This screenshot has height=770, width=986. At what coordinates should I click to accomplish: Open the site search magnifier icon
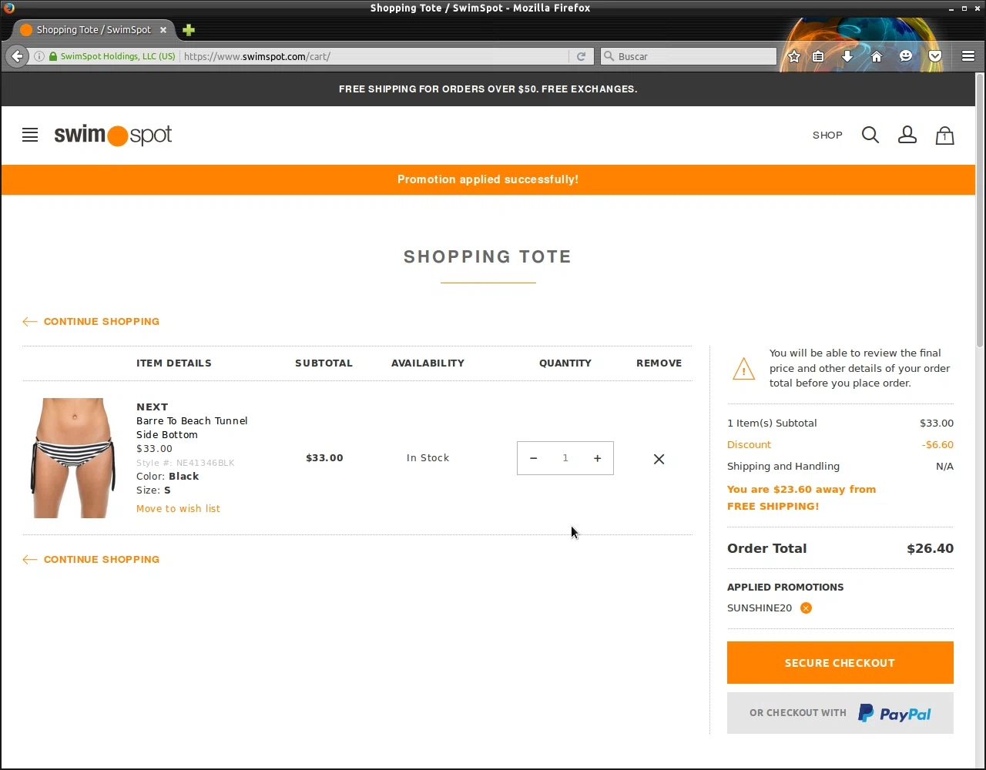[870, 135]
